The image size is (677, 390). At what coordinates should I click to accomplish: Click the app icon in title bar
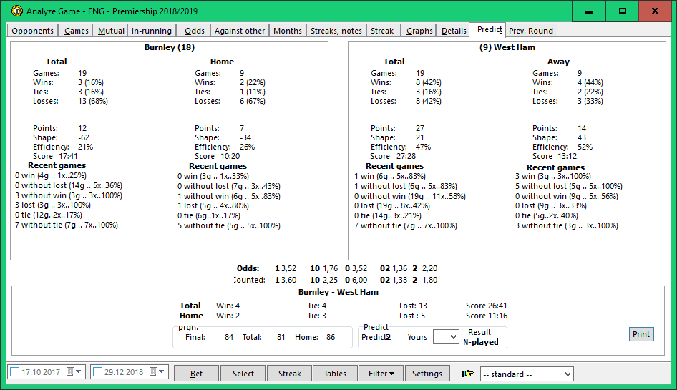16,11
